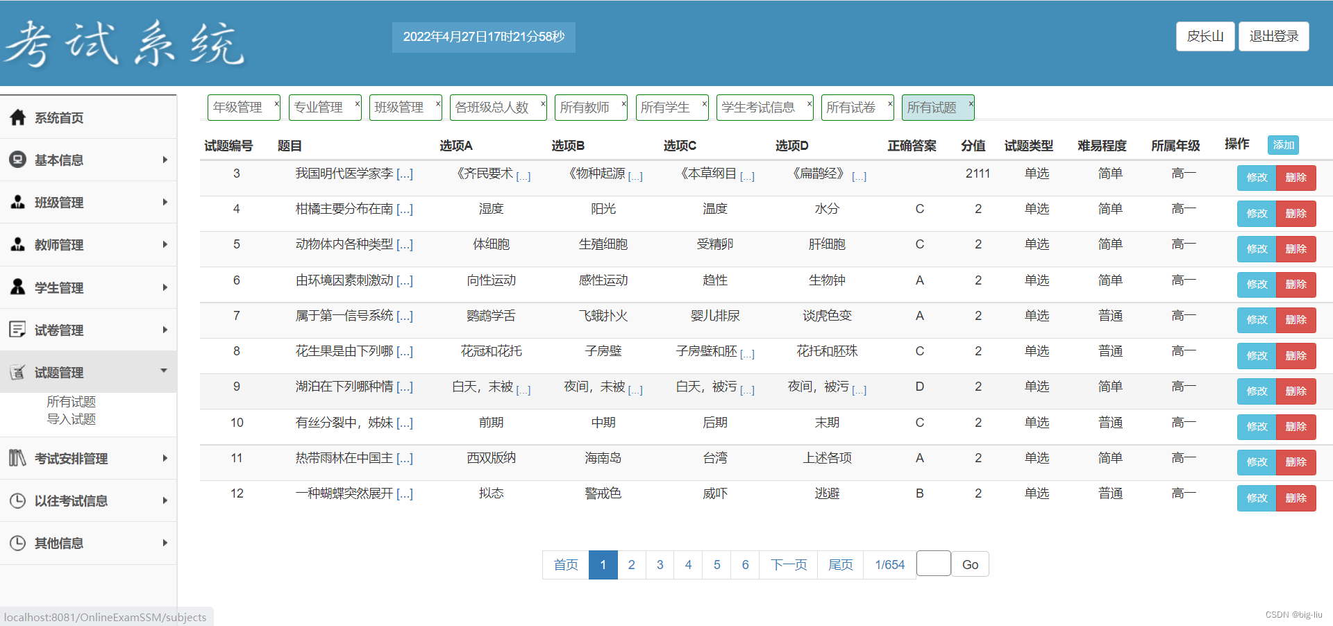
Task: Open 导入试题 submenu item
Action: click(x=72, y=419)
